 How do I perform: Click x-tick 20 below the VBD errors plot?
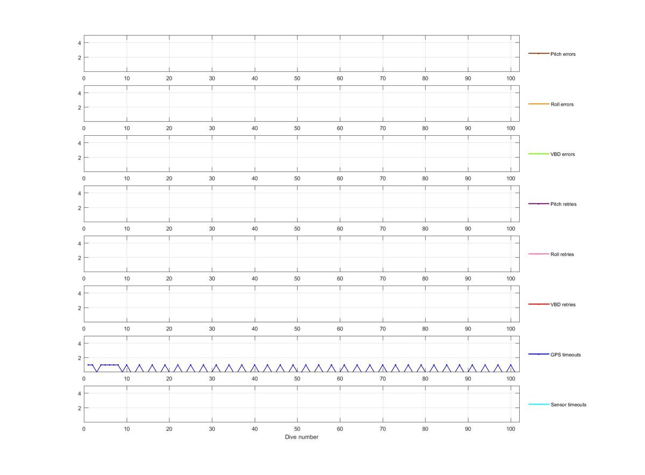(169, 179)
